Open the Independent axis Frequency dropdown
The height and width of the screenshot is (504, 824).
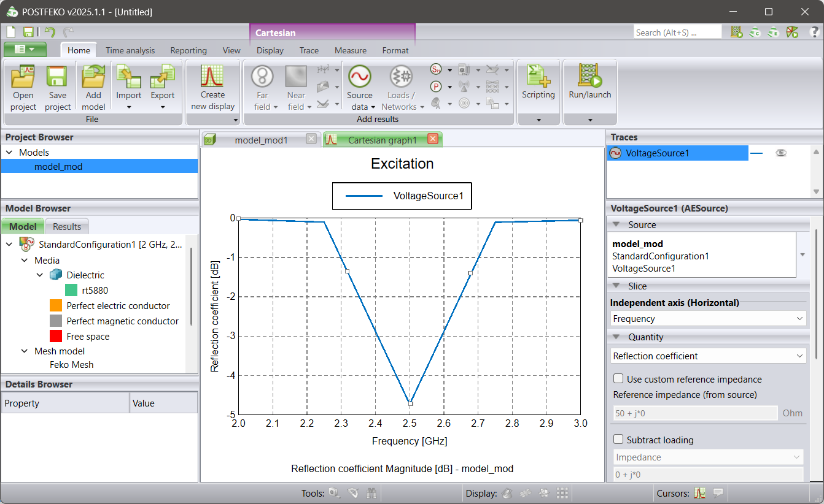(708, 319)
